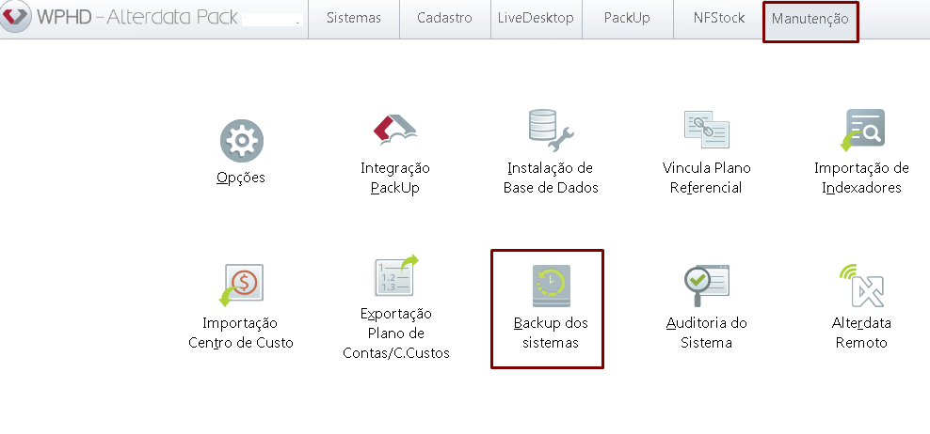Click the Instalação de Base de Dados label

point(551,178)
